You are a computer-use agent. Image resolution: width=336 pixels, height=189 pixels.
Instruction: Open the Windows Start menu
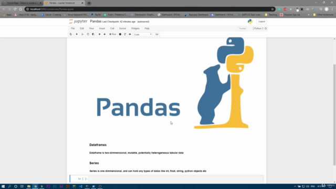pyautogui.click(x=3, y=186)
